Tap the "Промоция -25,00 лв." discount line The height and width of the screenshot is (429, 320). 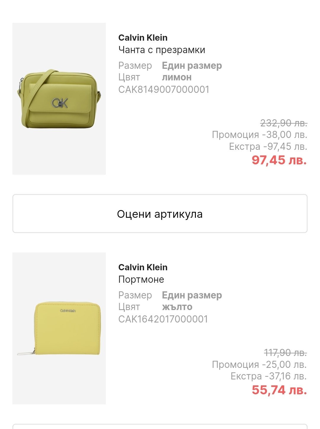click(x=260, y=365)
